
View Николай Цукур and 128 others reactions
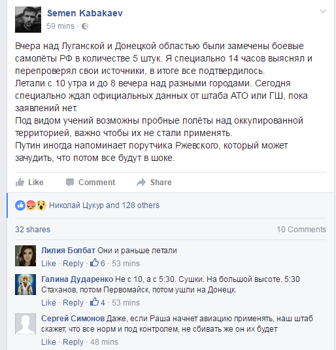[104, 205]
